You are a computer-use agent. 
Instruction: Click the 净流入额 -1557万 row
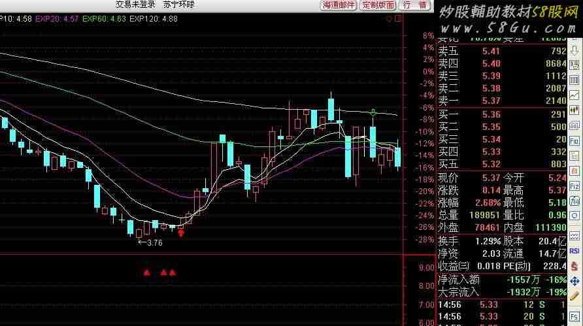click(502, 280)
